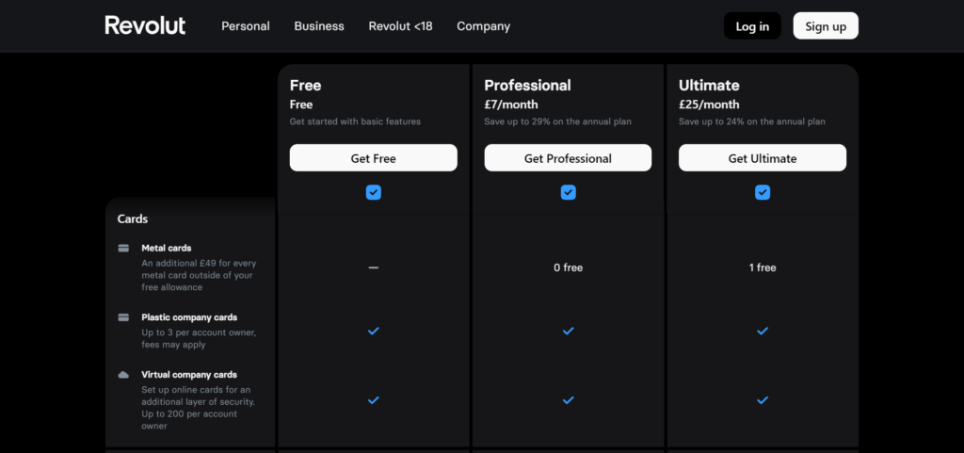The width and height of the screenshot is (964, 453).
Task: Toggle the checkbox under Get Free
Action: coord(373,192)
